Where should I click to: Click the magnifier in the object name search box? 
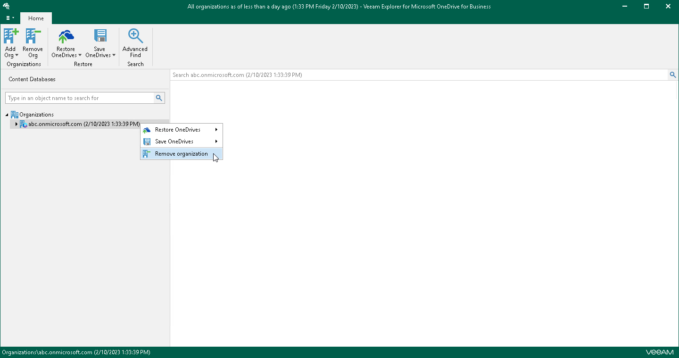point(159,98)
